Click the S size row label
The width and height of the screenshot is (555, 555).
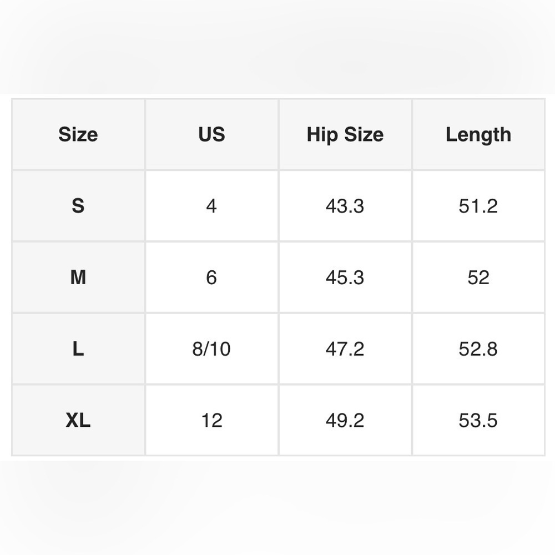pyautogui.click(x=78, y=206)
